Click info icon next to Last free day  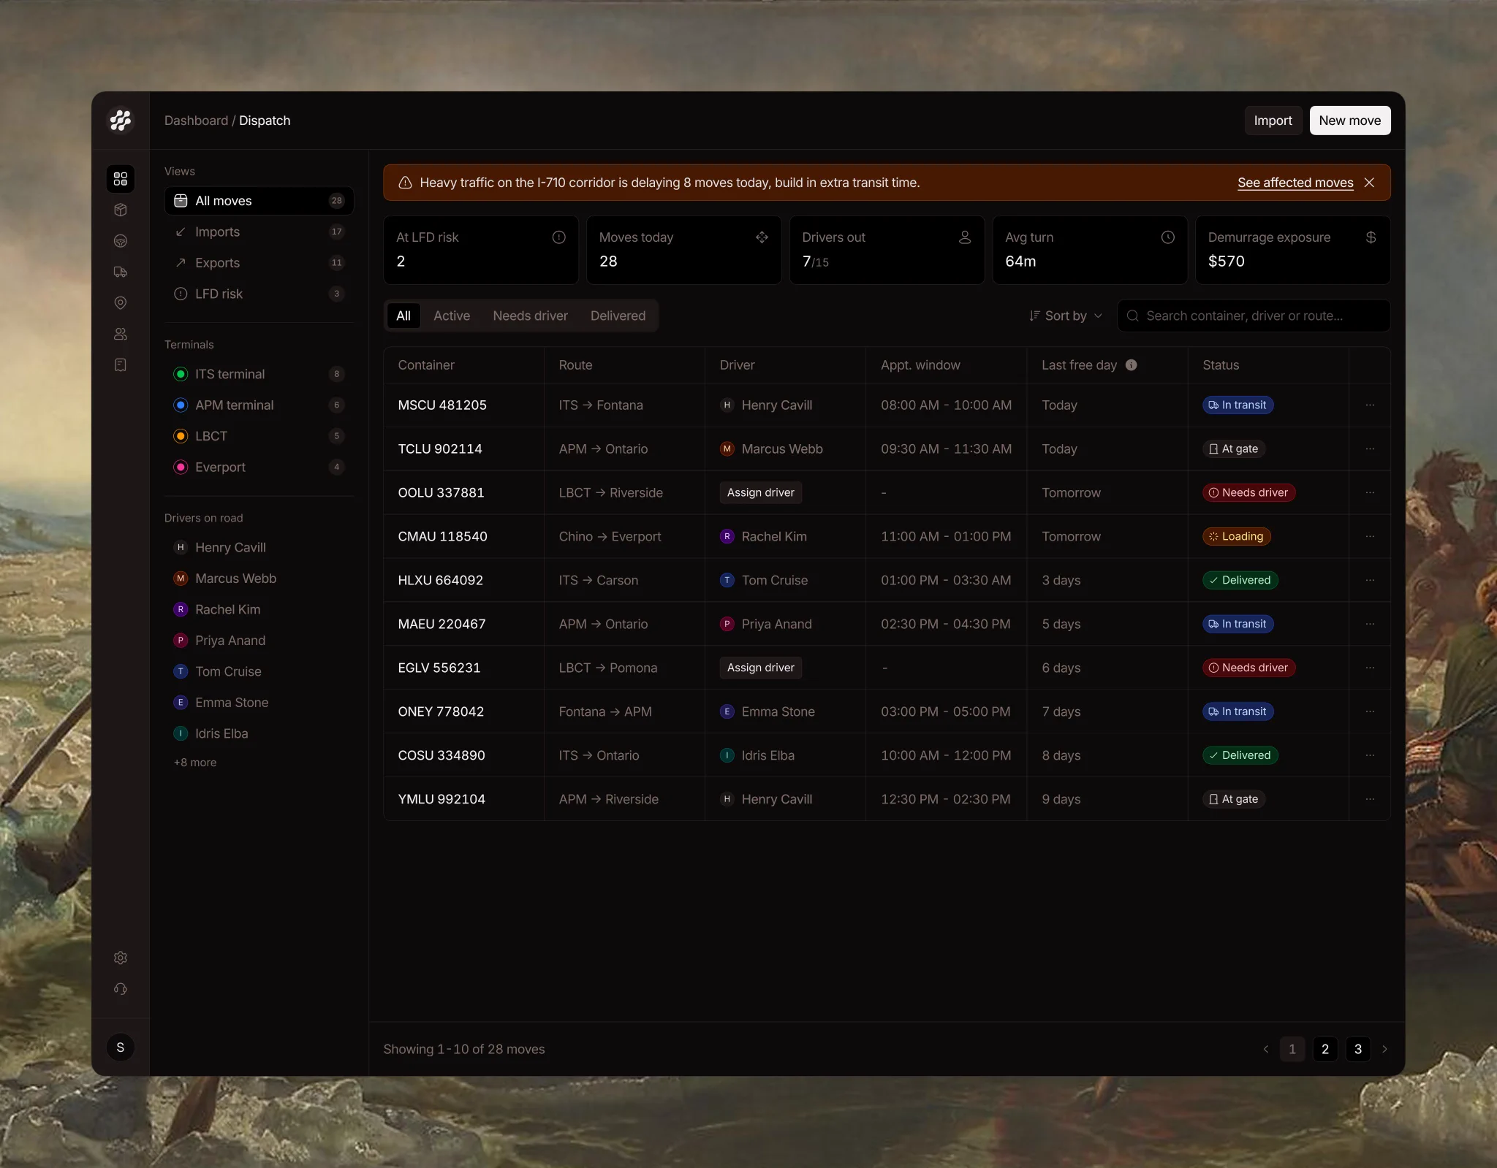(1132, 365)
